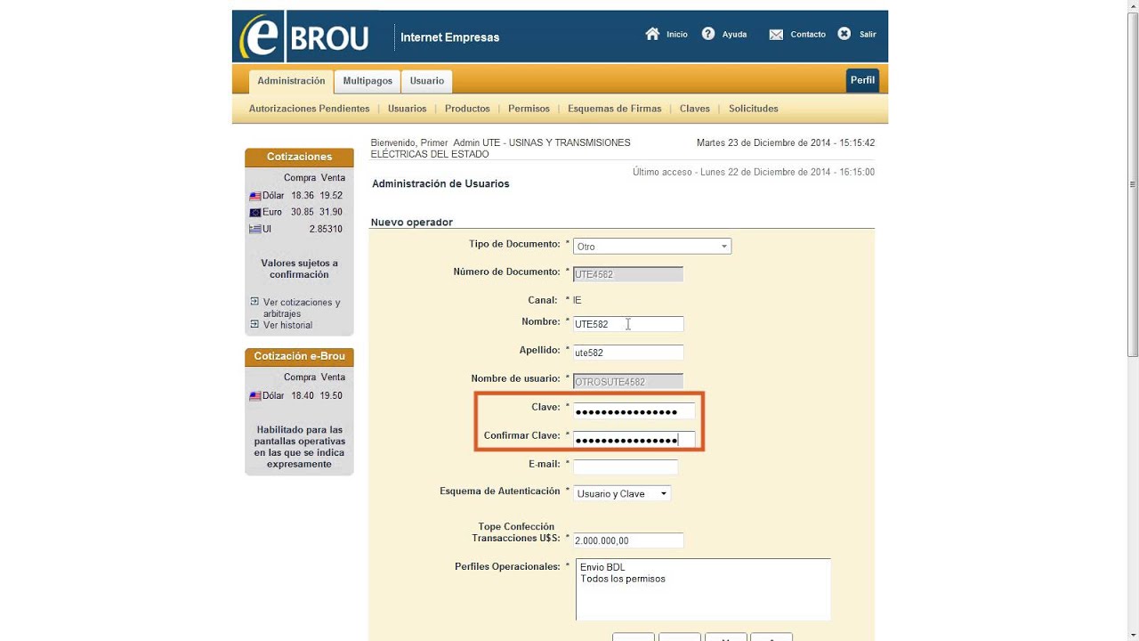Open Ver historial link
Image resolution: width=1139 pixels, height=641 pixels.
[x=287, y=325]
